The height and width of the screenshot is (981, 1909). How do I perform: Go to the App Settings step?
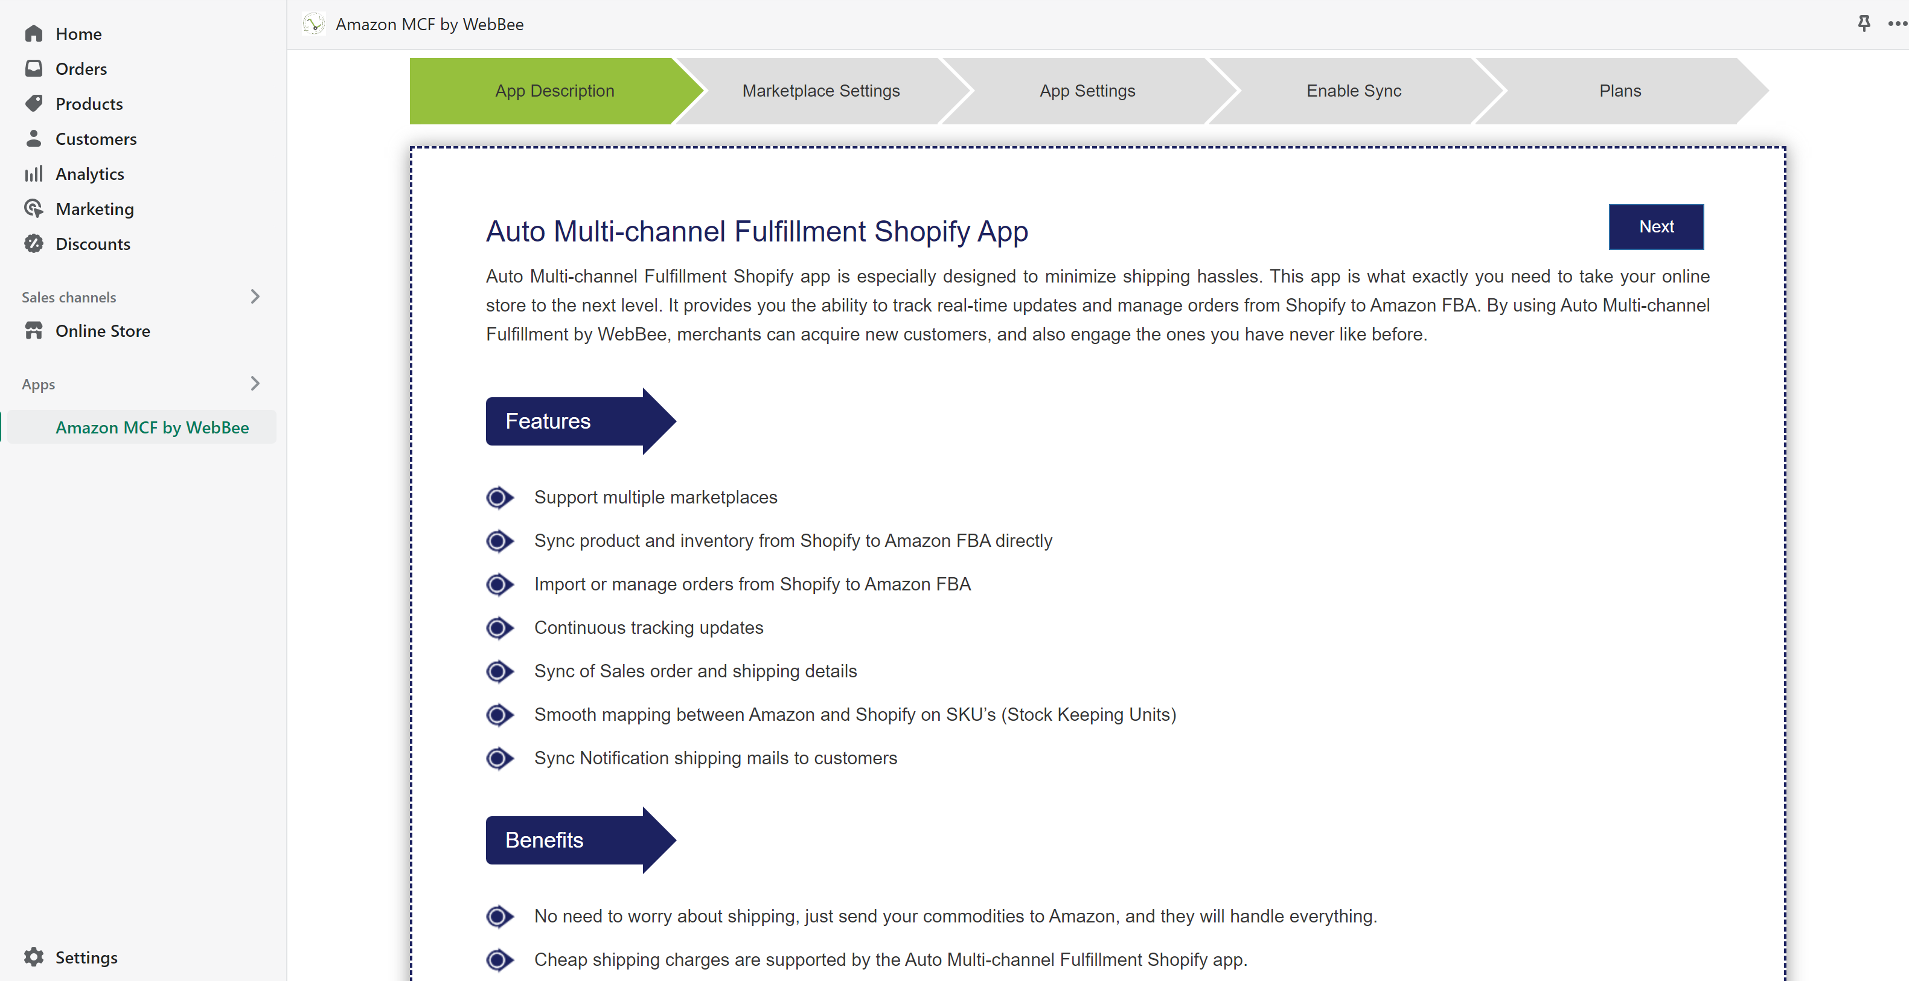1086,91
